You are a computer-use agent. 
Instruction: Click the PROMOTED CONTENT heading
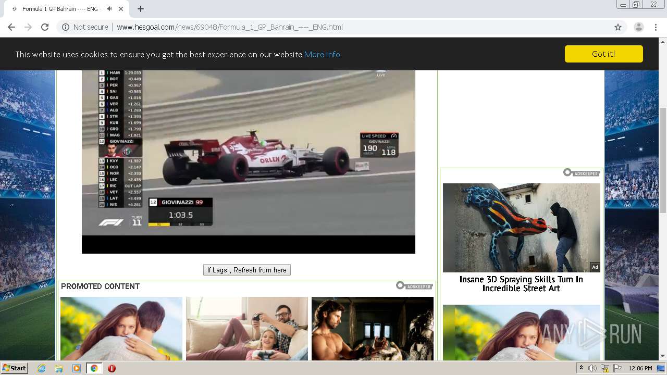coord(100,286)
